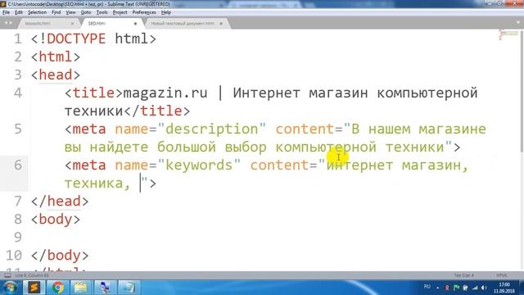
Task: Open the Tools menu
Action: [102, 12]
